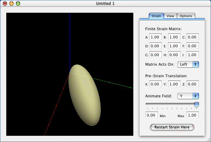Click the translation Z field
This screenshot has width=211, height=142.
tap(193, 84)
